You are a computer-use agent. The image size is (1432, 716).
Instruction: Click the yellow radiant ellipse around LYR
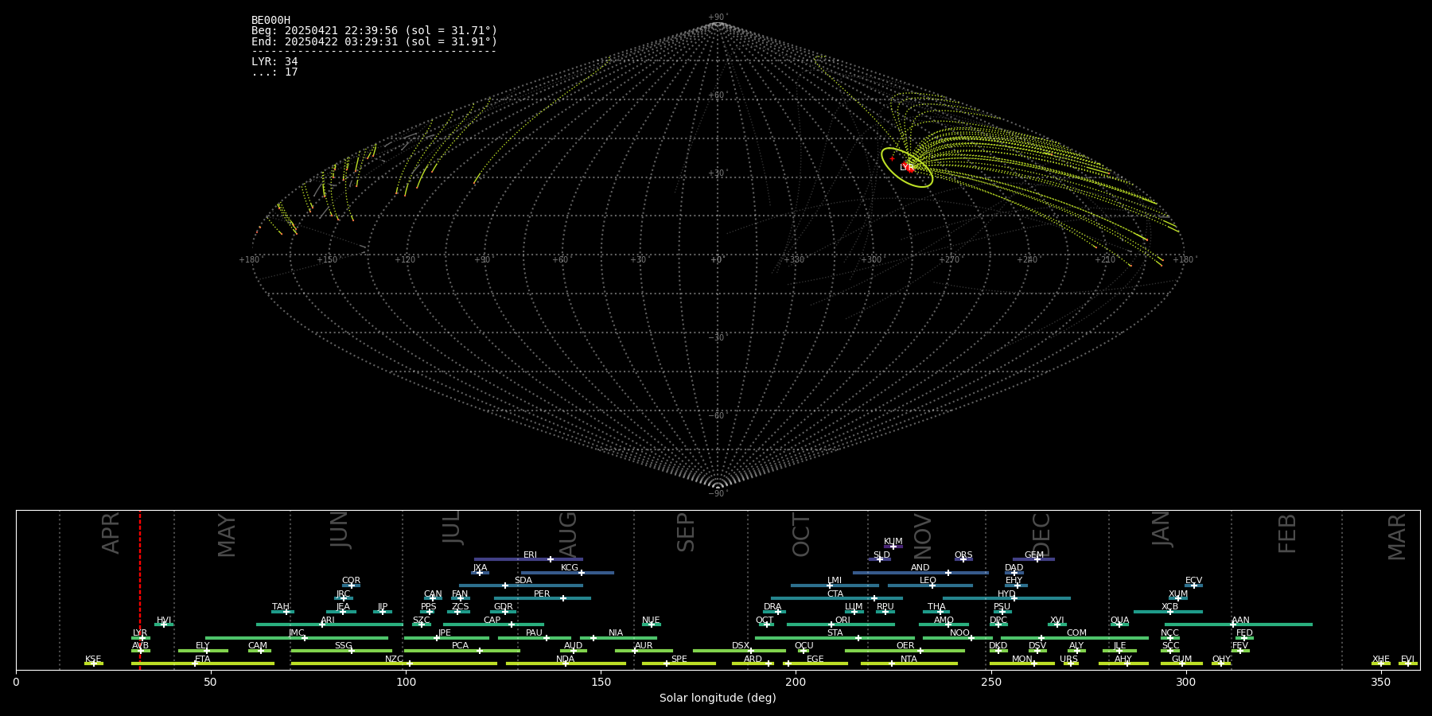point(907,168)
